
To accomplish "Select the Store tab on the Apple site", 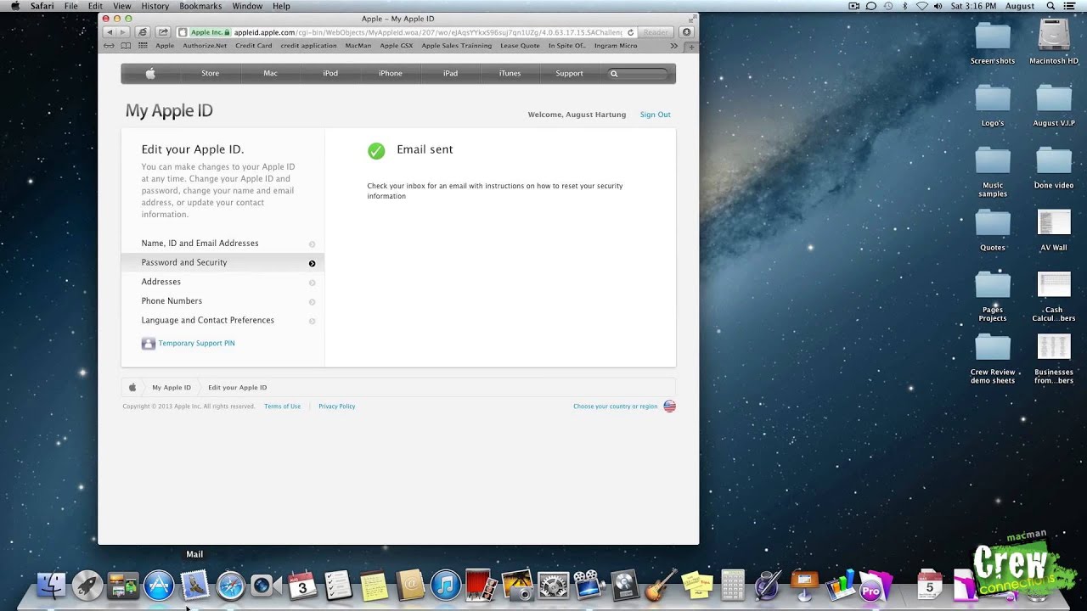I will pyautogui.click(x=210, y=73).
